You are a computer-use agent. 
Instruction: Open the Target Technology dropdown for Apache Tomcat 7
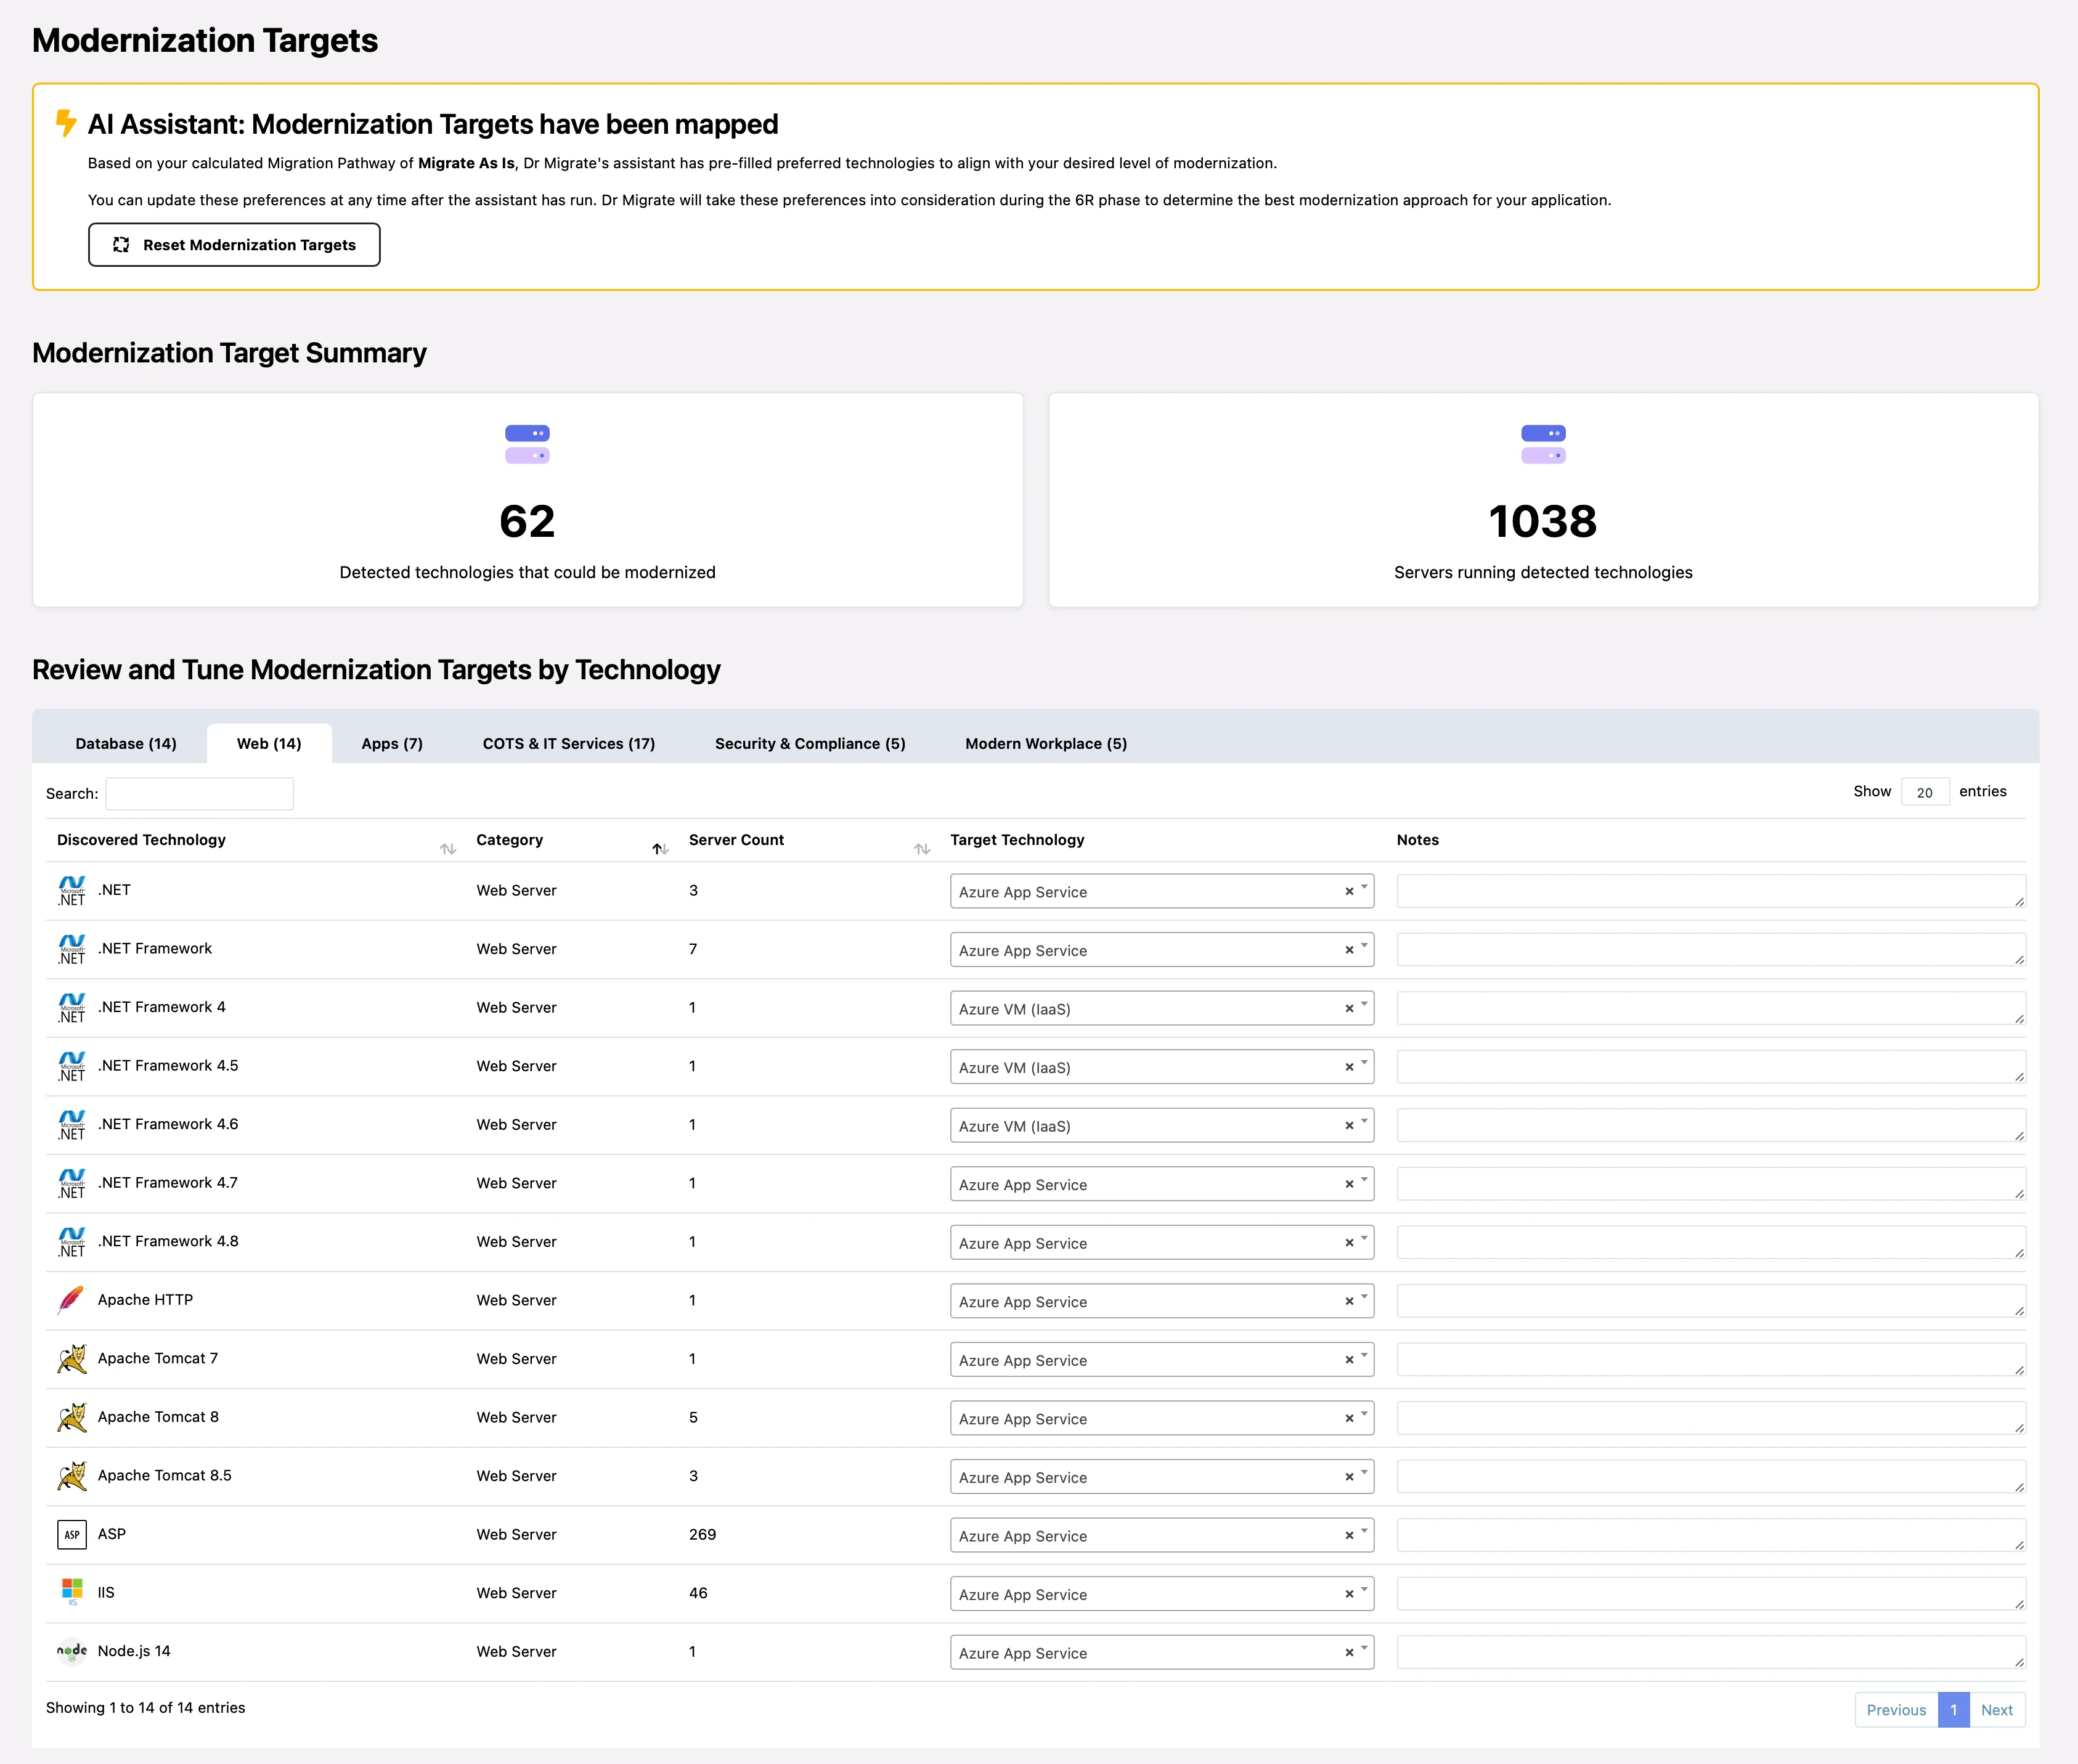point(1162,1360)
